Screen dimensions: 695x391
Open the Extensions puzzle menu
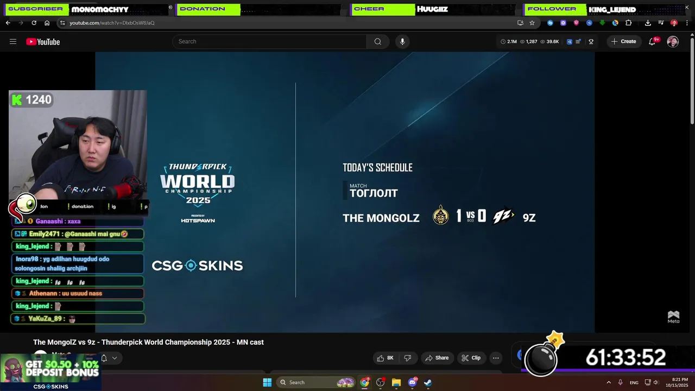629,23
